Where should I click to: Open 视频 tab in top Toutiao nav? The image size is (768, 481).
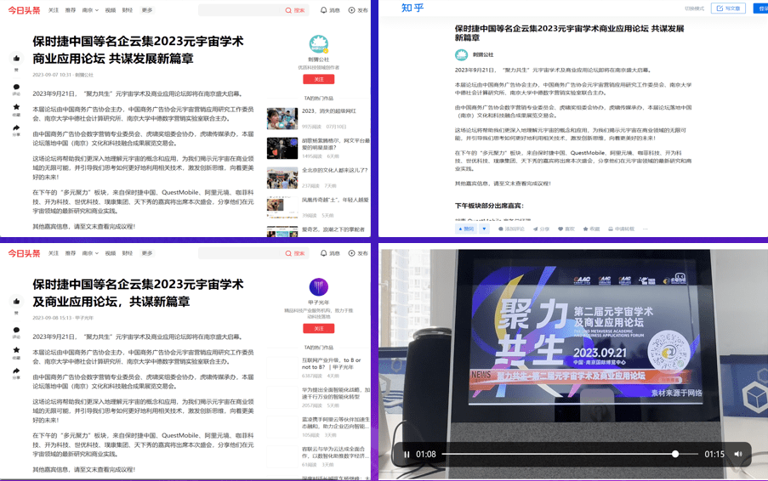pos(111,10)
